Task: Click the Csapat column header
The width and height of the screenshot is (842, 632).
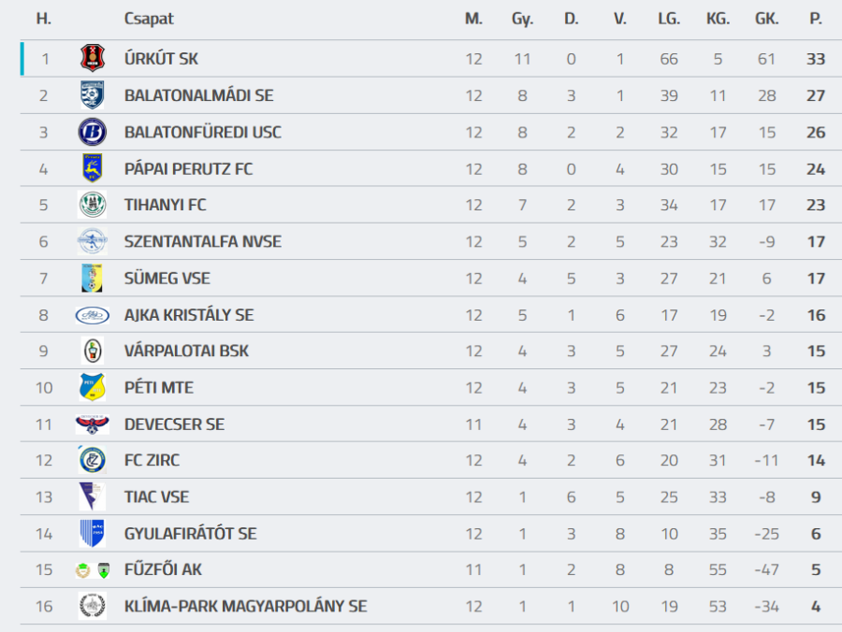Action: point(149,19)
